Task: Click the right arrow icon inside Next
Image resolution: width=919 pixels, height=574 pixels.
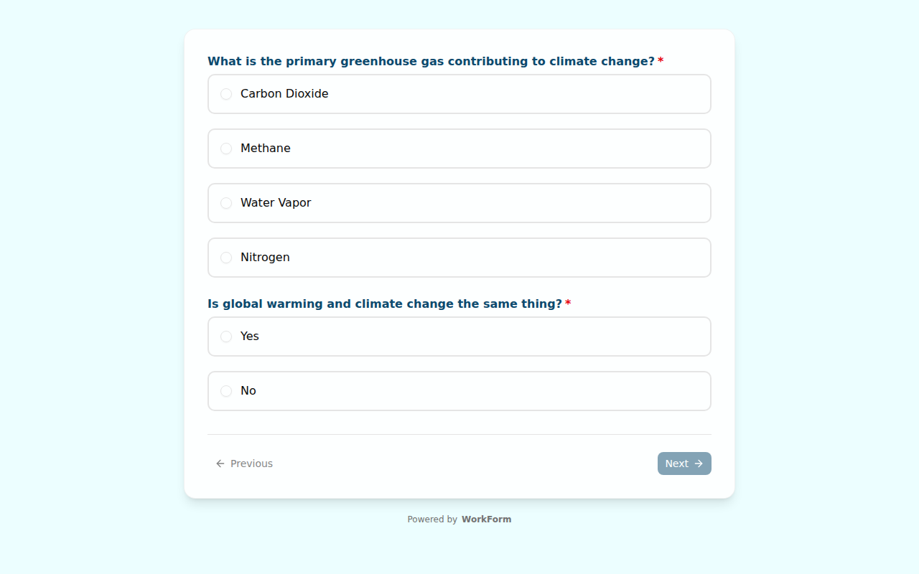Action: click(x=699, y=464)
